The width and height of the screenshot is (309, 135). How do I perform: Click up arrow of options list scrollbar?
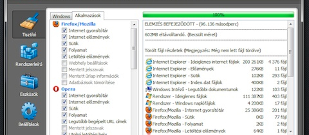click(x=134, y=25)
